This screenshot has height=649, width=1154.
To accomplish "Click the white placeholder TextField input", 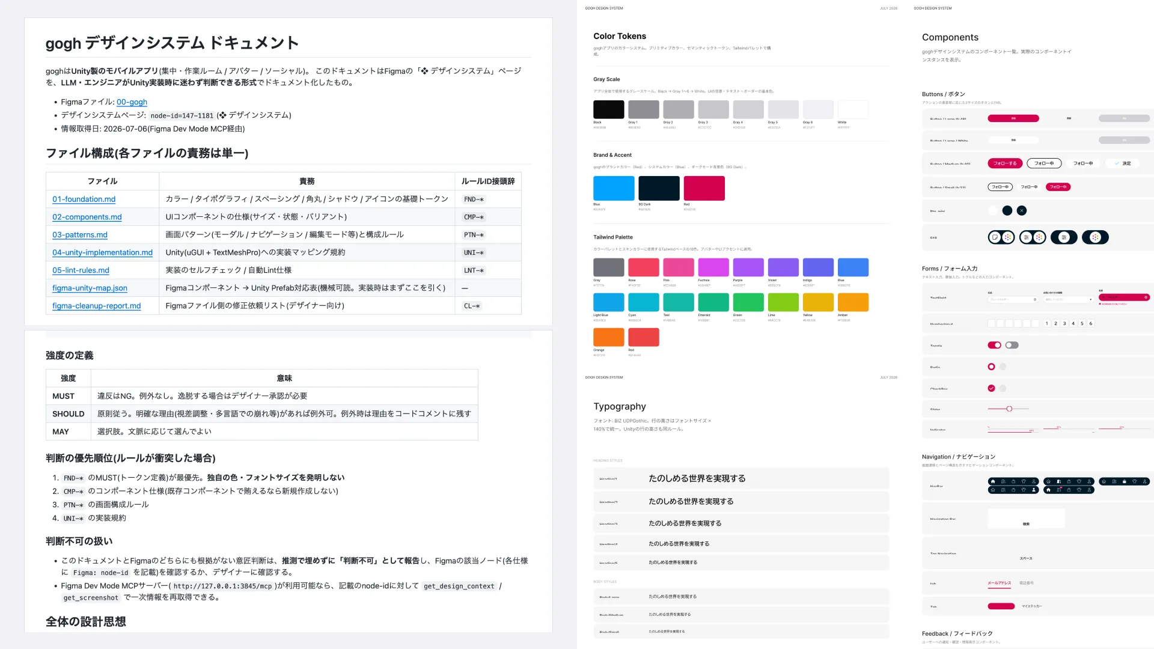I will [1013, 299].
